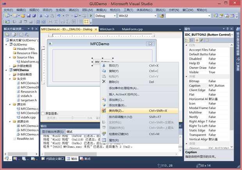Screen dimensions: 242x170
Task: Click the Solution Explorer icon at bottom-left tab strip
Action: (7, 159)
